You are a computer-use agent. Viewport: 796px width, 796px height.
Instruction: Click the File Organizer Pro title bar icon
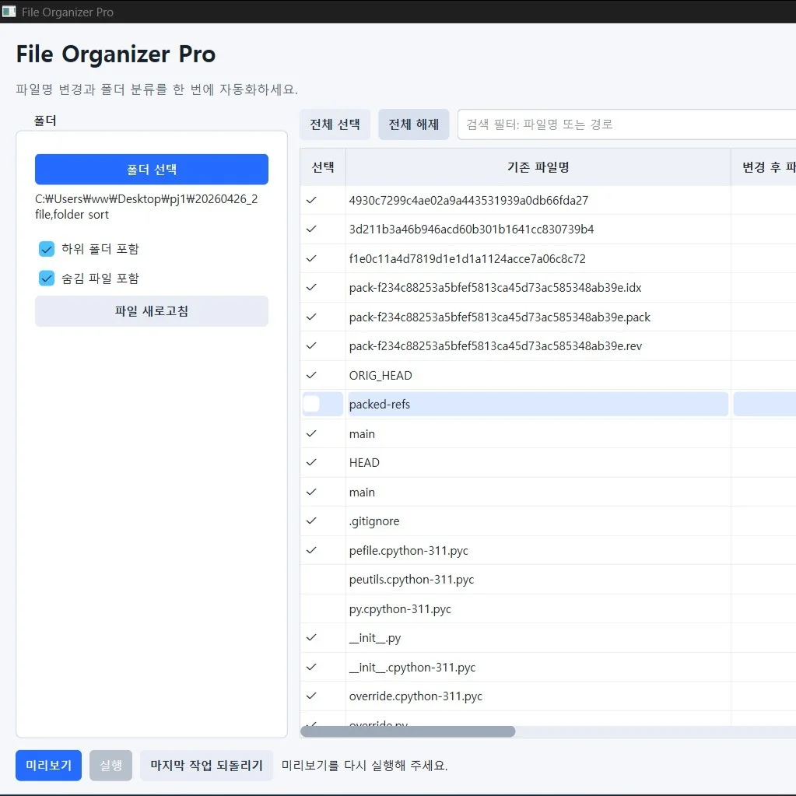[x=9, y=11]
